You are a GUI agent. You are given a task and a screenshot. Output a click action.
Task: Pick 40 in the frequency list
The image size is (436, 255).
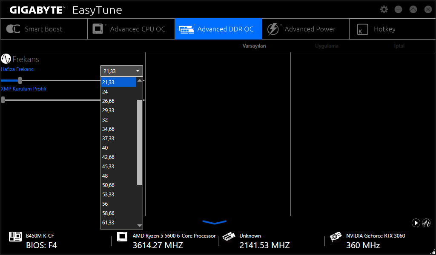pyautogui.click(x=119, y=147)
